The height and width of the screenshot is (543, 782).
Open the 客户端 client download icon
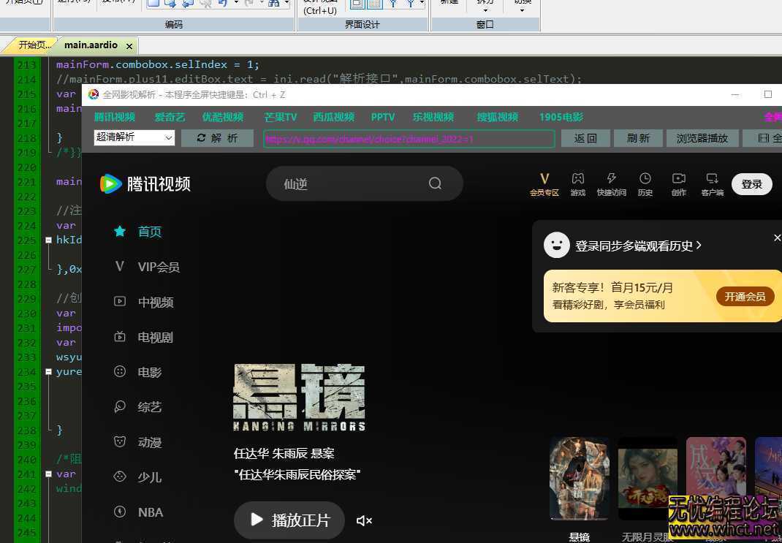click(x=712, y=178)
